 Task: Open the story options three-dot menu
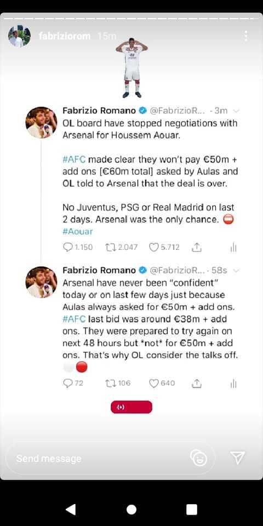[x=246, y=36]
